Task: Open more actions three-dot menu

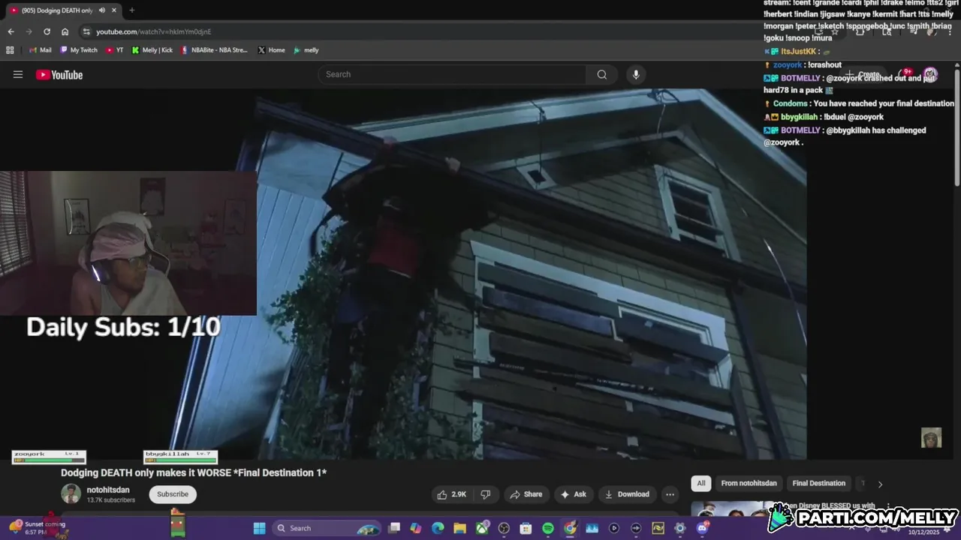Action: click(670, 494)
